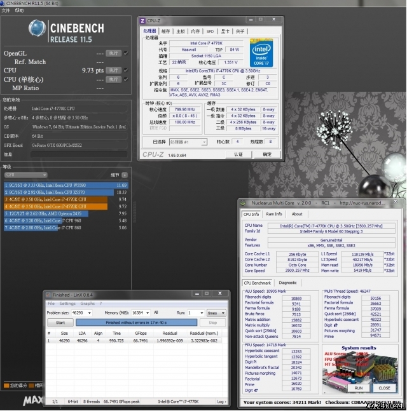Open the Log panel in LinX status bar
This screenshot has height=411, width=407.
coord(221,402)
